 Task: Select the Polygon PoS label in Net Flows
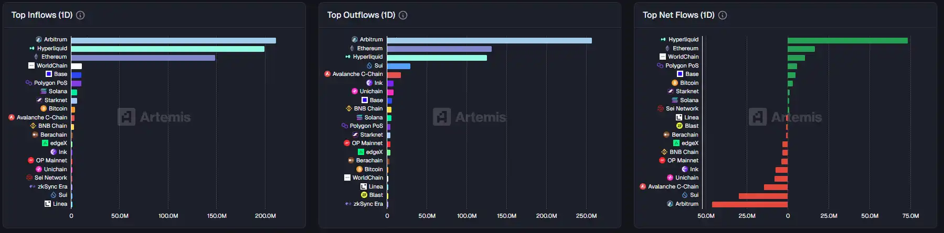[682, 65]
